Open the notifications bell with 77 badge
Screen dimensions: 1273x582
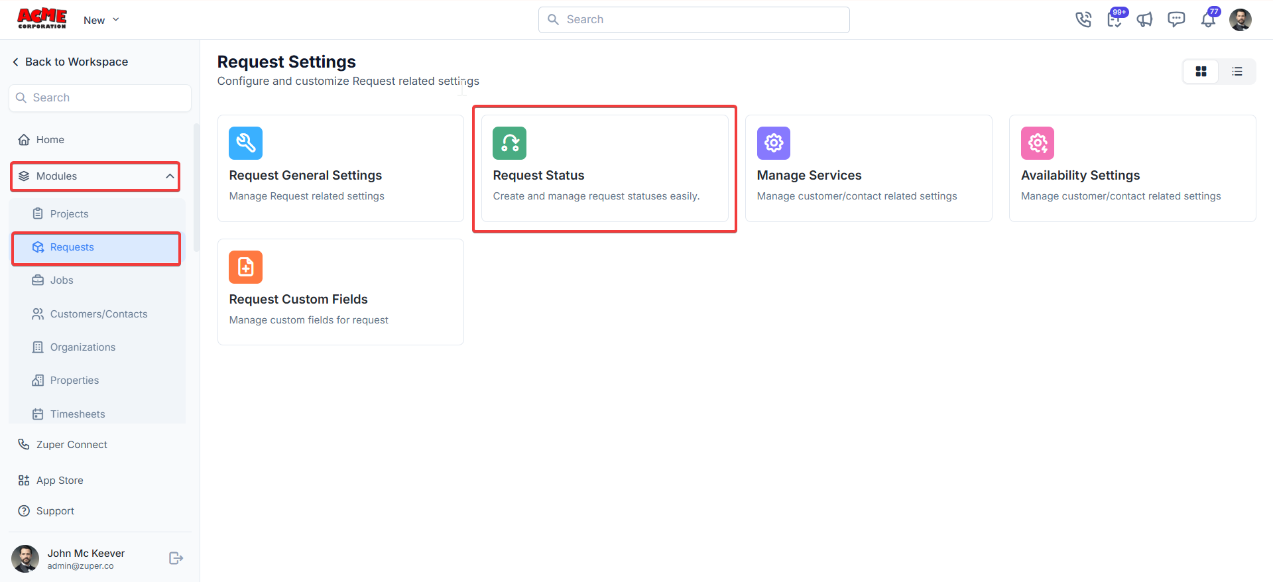coord(1209,19)
